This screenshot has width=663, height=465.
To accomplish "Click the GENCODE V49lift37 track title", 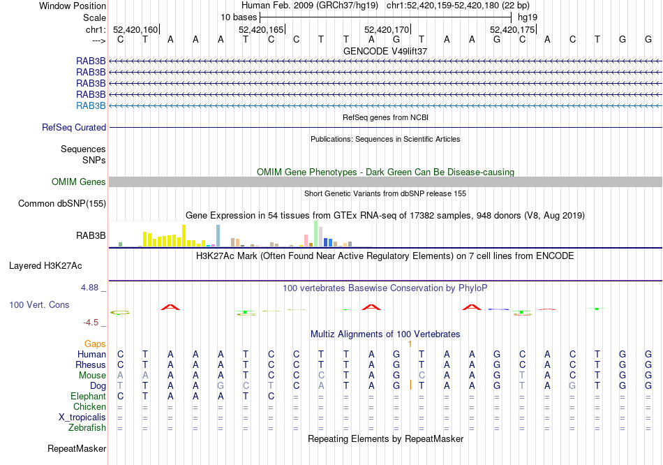I will 385,51.
